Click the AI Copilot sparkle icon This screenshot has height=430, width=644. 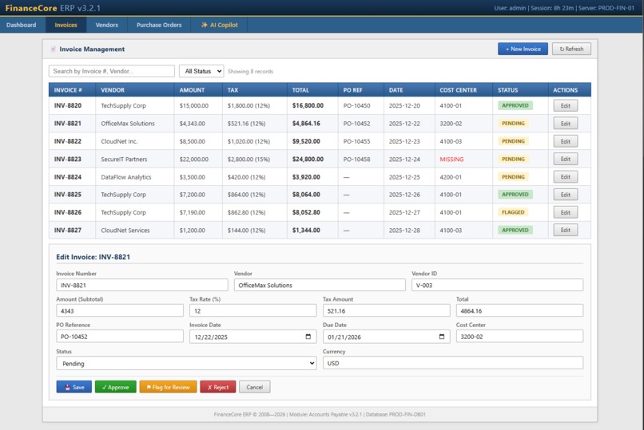tap(204, 25)
